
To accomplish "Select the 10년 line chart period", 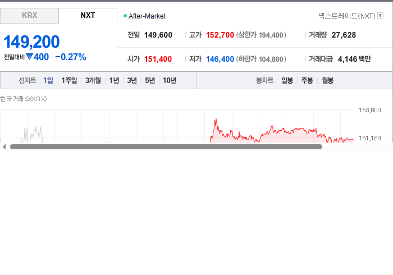I will point(170,80).
